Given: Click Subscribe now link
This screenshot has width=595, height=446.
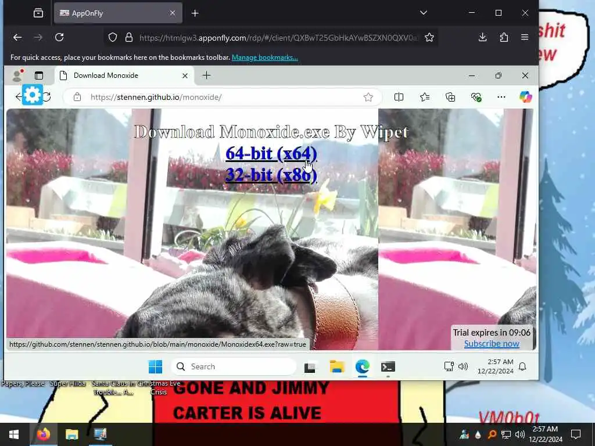Looking at the screenshot, I should click(492, 344).
